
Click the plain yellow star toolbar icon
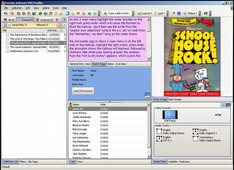[x=56, y=14]
